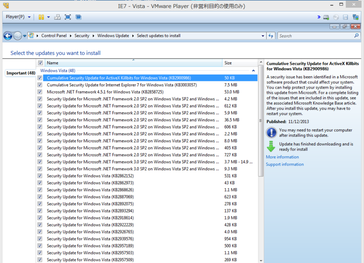Click the update list scrollbar thumb
Viewport: 364px width, 263px height.
click(261, 120)
